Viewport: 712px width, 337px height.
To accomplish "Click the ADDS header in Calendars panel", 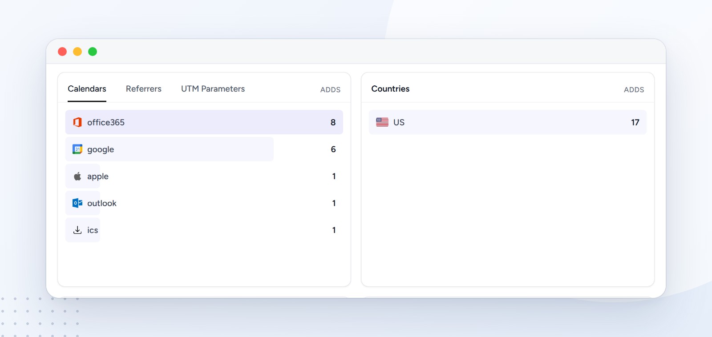I will click(330, 90).
